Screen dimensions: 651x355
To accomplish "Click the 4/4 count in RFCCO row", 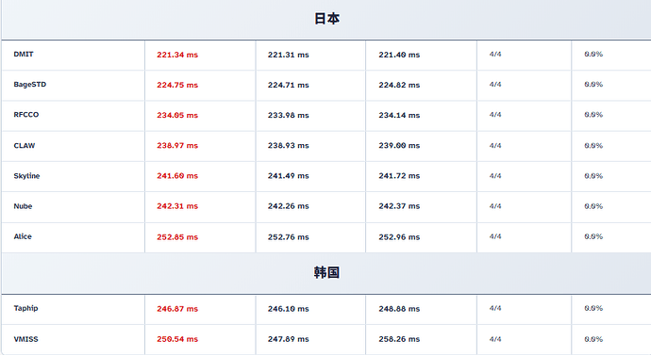I will (495, 115).
